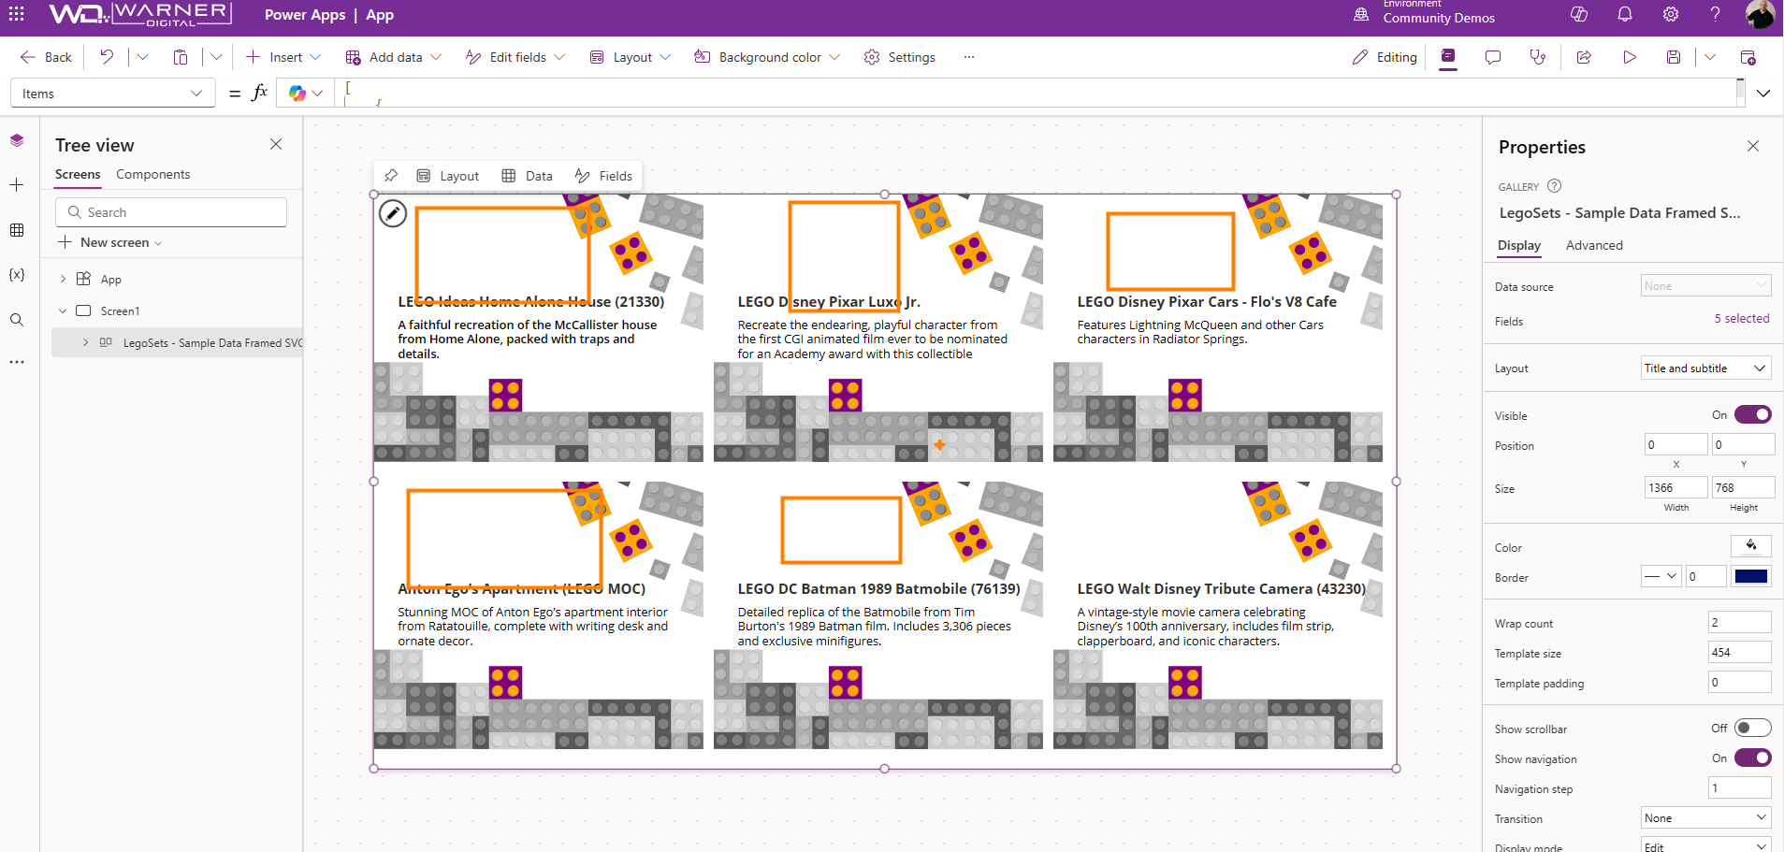
Task: Click the Tree view search field
Action: [171, 212]
